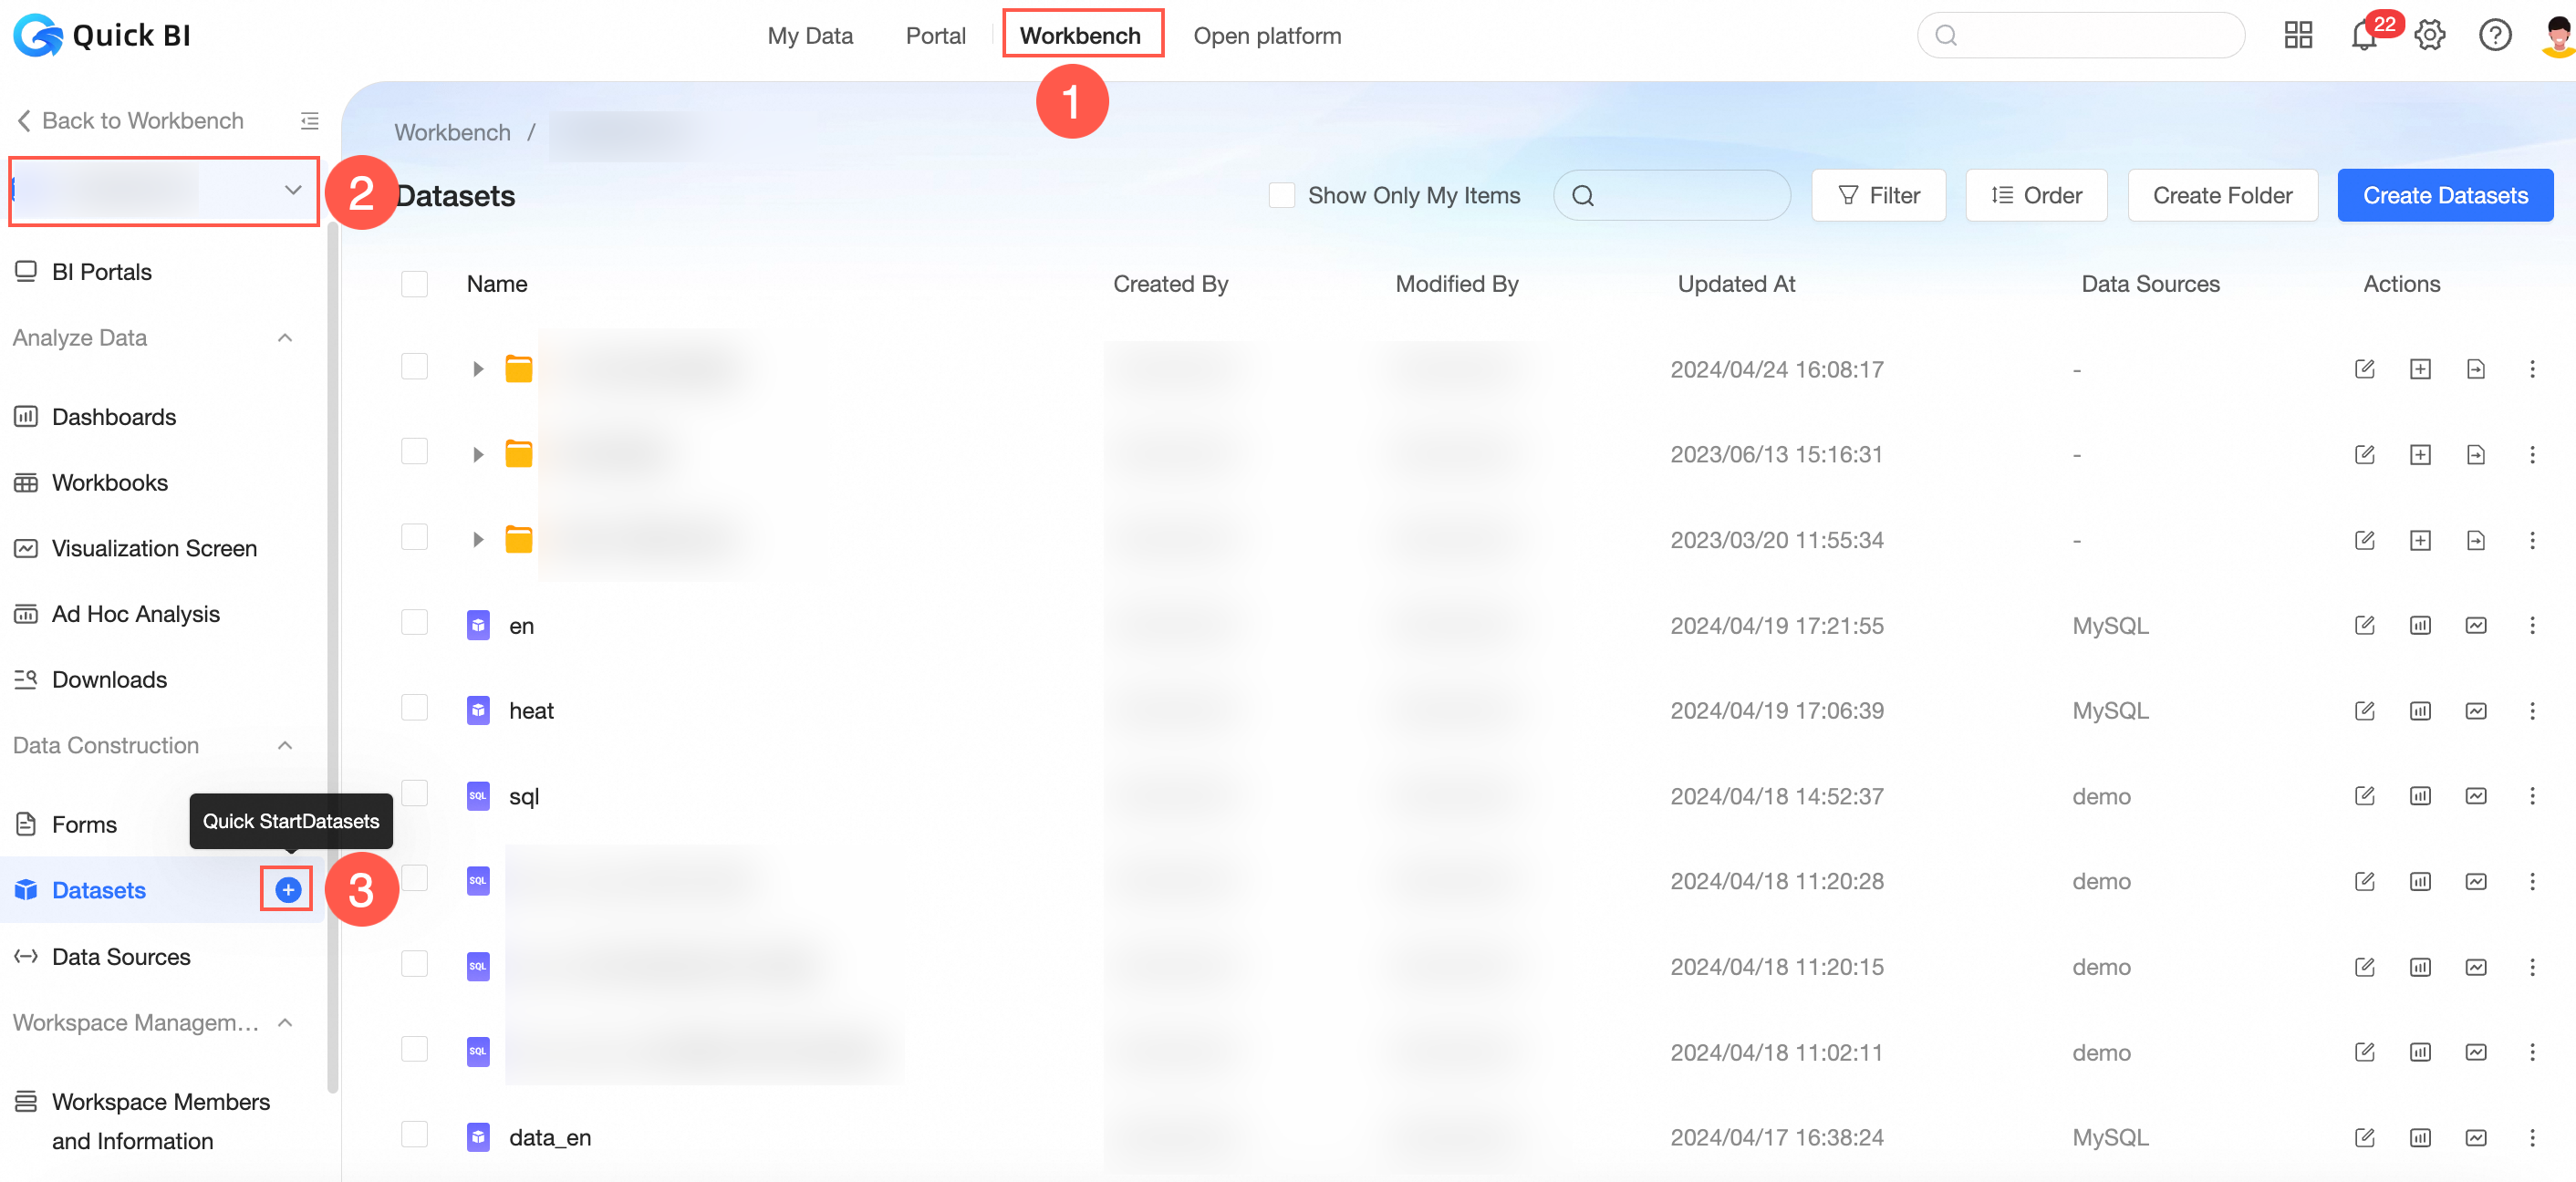Collapse the Analyze Data section
Screen dimensions: 2576x1182
click(285, 338)
